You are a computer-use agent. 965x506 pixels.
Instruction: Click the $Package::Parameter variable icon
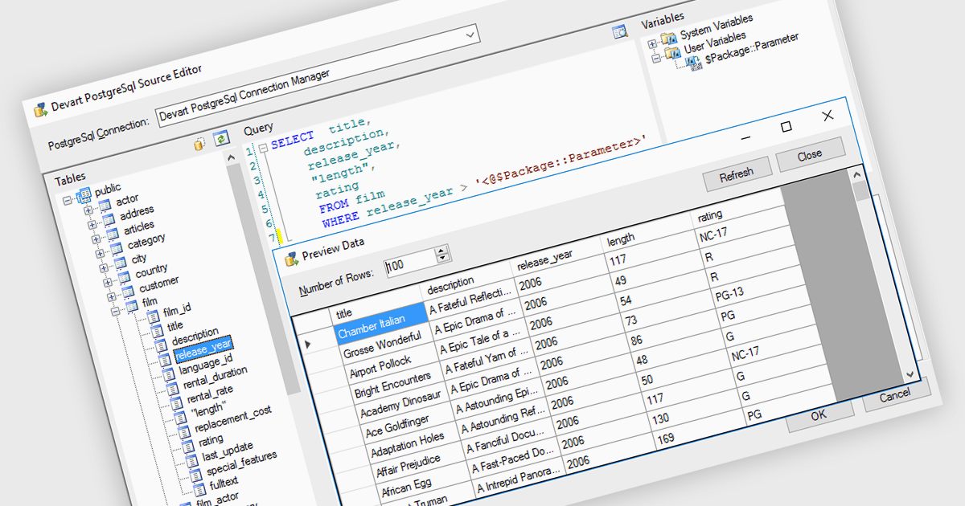694,65
